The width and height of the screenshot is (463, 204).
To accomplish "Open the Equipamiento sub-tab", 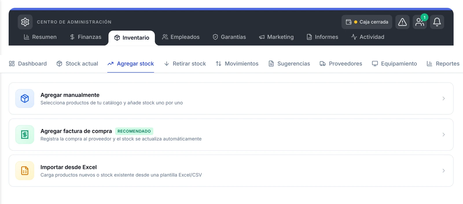I will tap(394, 64).
